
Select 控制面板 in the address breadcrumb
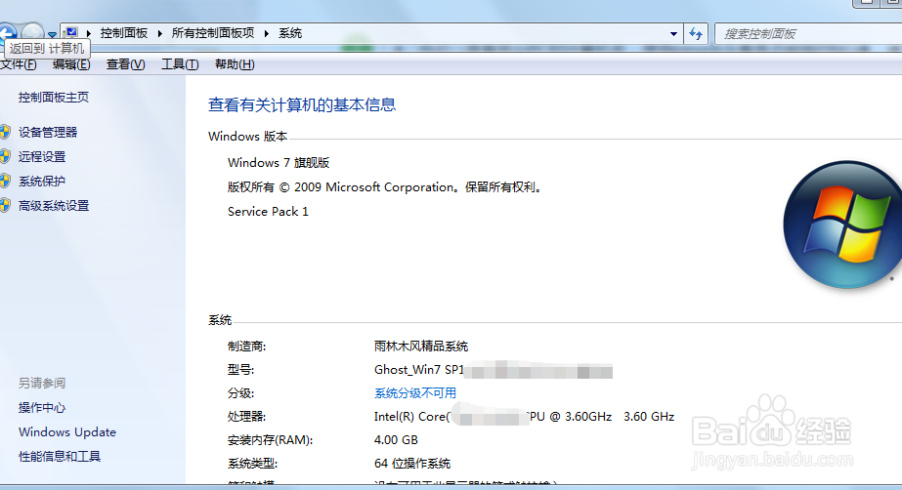point(124,33)
